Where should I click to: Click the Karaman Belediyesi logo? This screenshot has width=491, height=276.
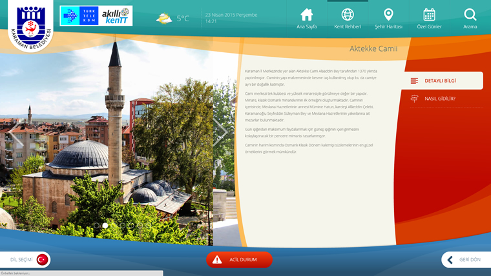click(31, 28)
